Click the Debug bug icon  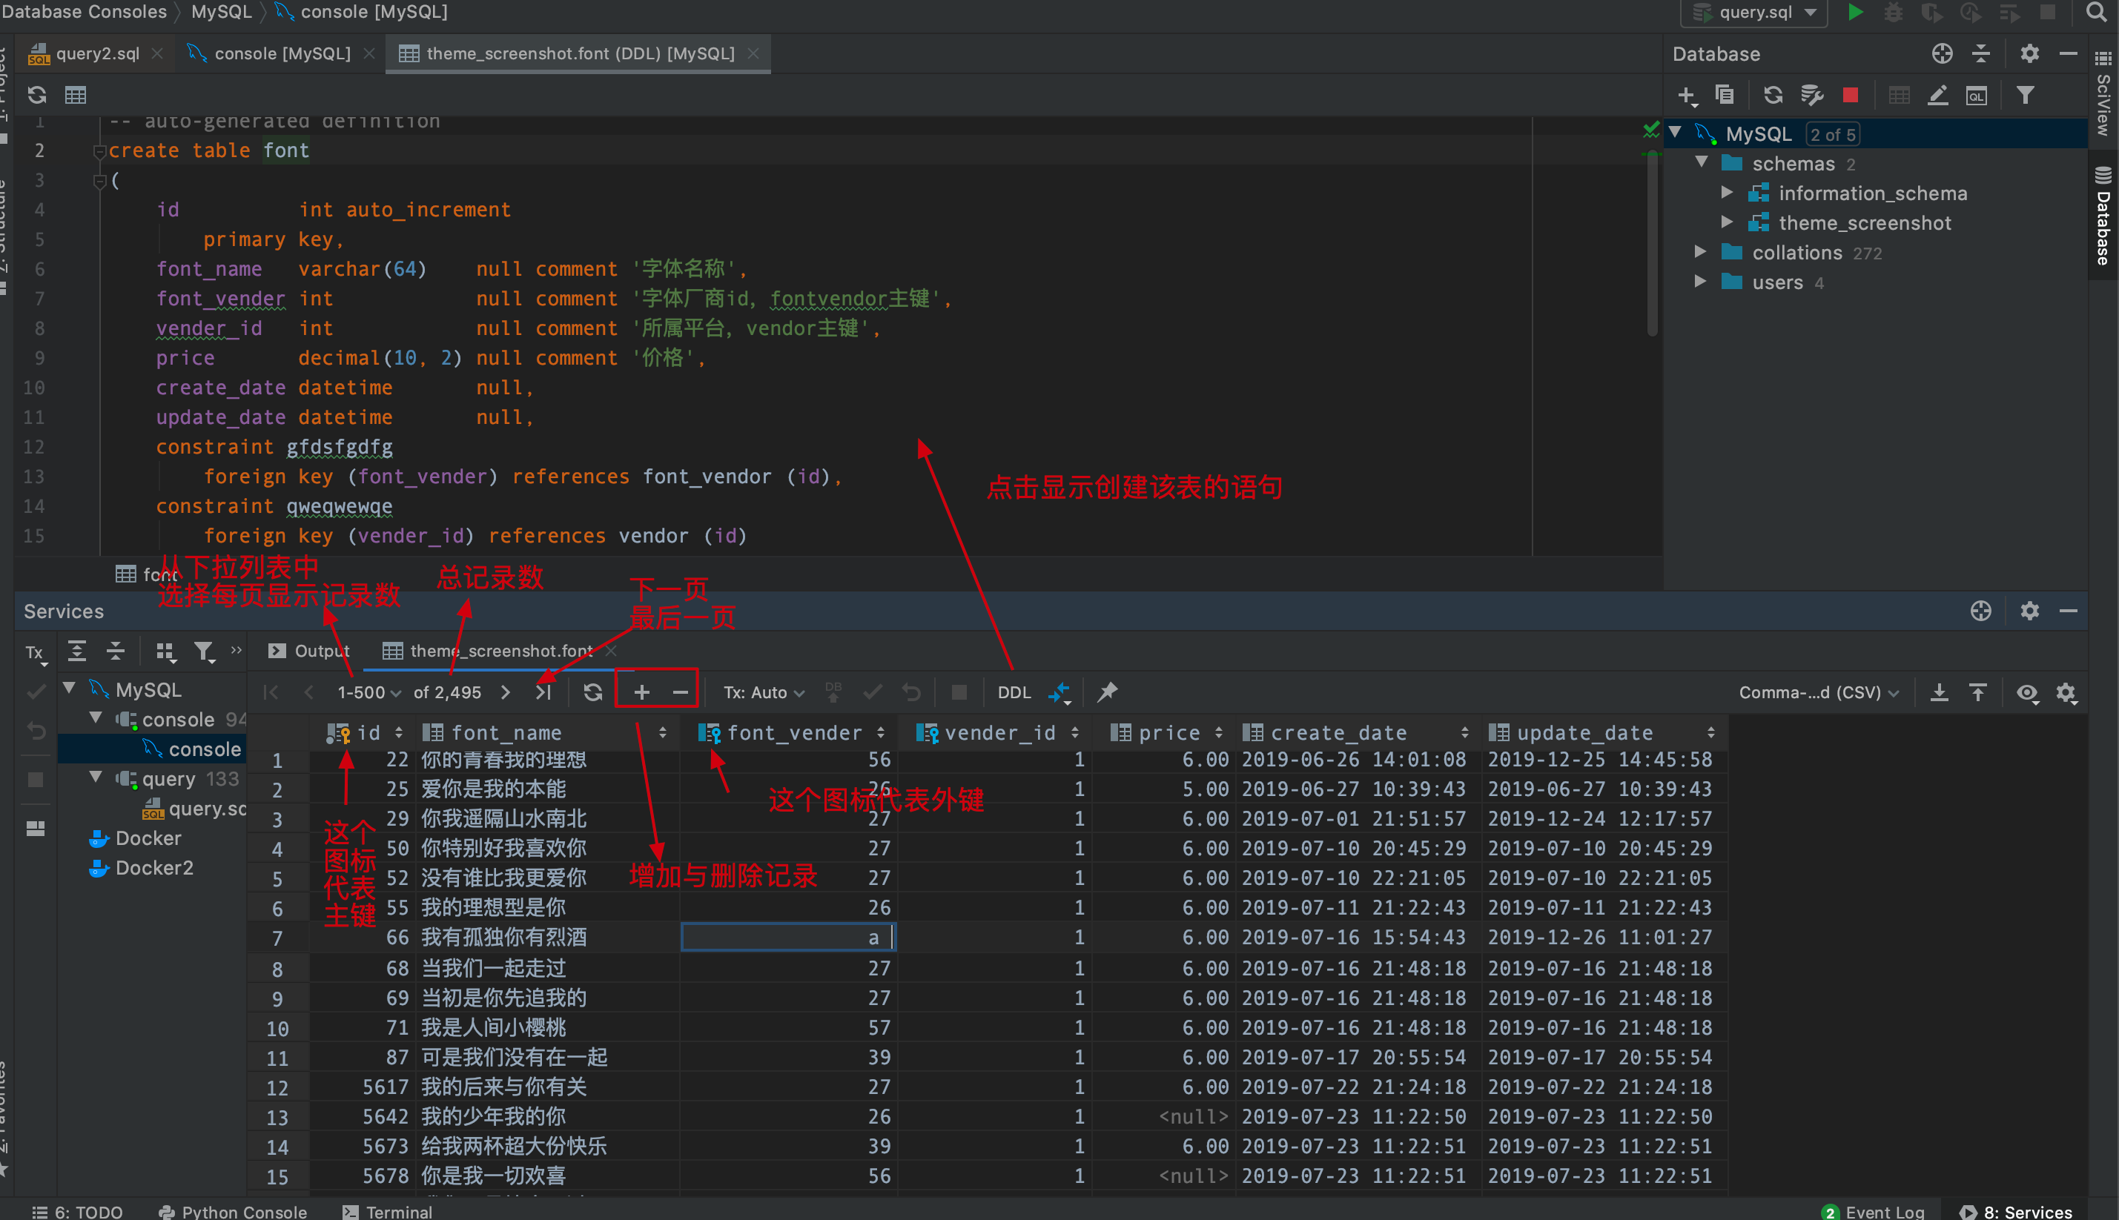(x=1894, y=12)
